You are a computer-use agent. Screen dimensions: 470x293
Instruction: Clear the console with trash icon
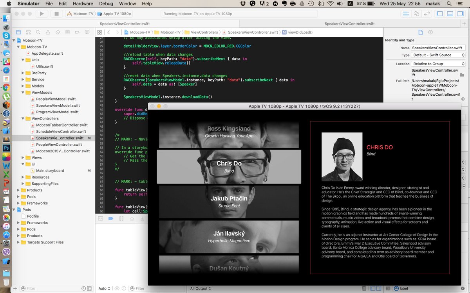tap(364, 288)
